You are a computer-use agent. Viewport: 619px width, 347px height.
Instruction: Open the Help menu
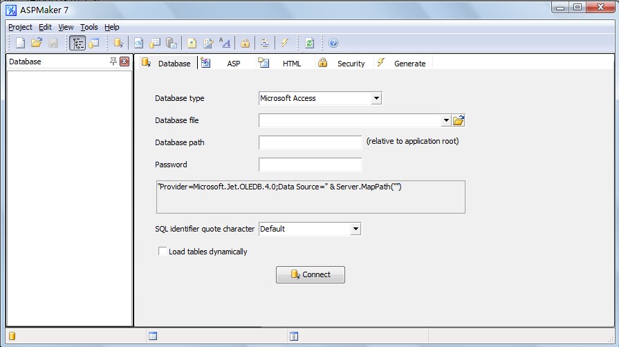112,27
